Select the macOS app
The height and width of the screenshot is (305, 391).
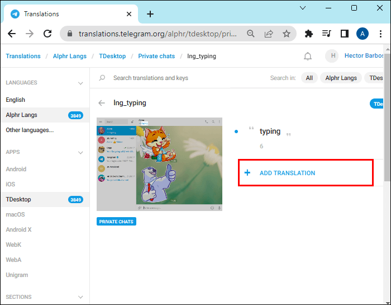(x=45, y=214)
